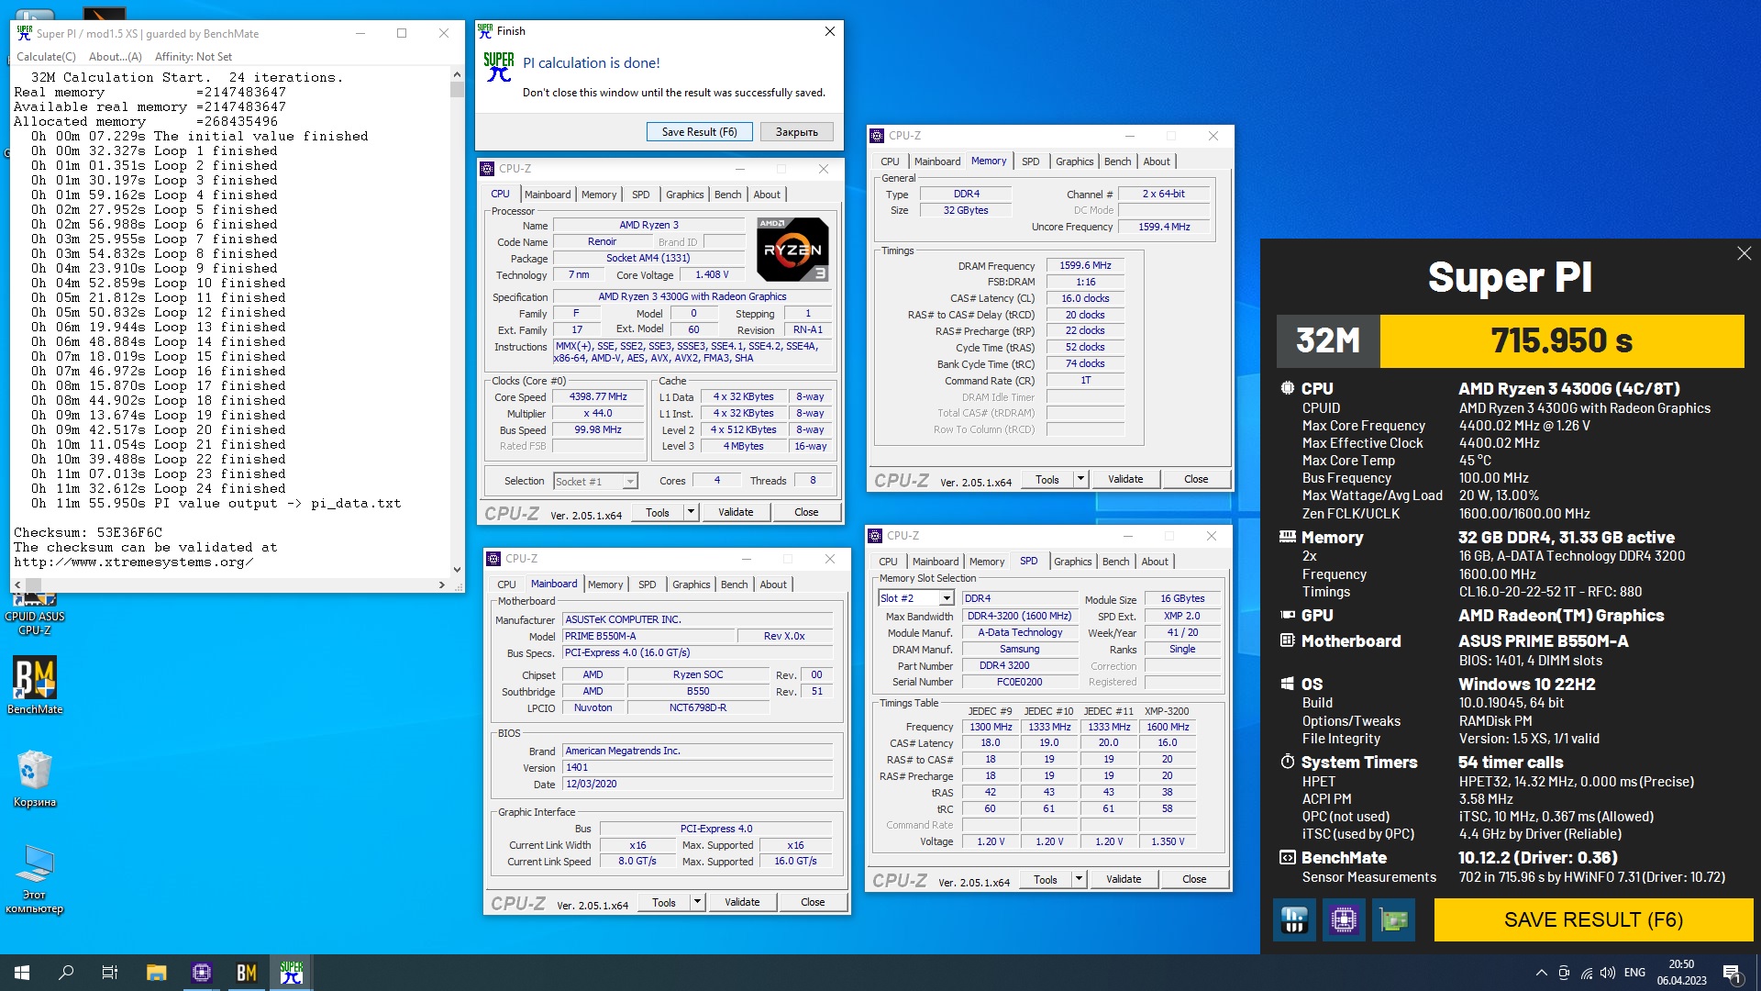Switch to Graphics tab in CPU-Z SPD window

pos(1073,562)
